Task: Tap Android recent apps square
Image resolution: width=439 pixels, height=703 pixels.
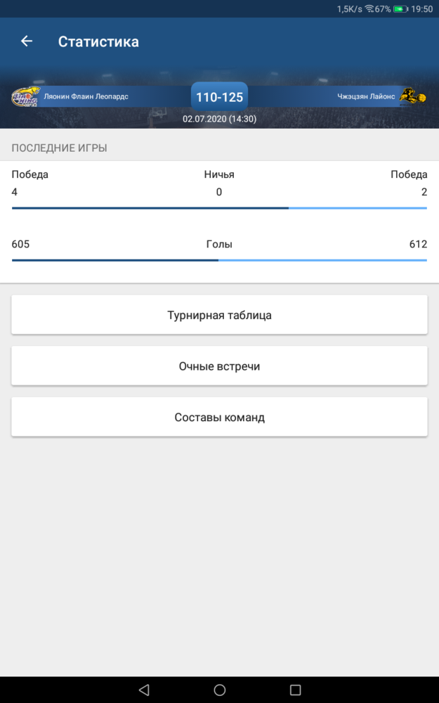Action: 295,690
